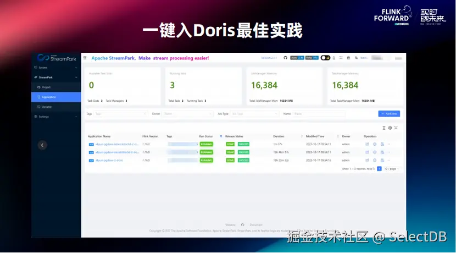
Task: Open the Team selector in header
Action: pos(364,58)
